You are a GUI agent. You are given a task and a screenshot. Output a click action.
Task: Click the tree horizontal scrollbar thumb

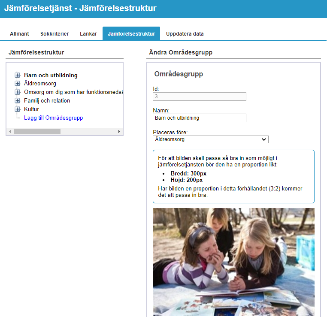tap(37, 132)
